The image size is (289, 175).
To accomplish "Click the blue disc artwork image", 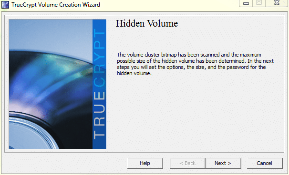I will pos(58,84).
